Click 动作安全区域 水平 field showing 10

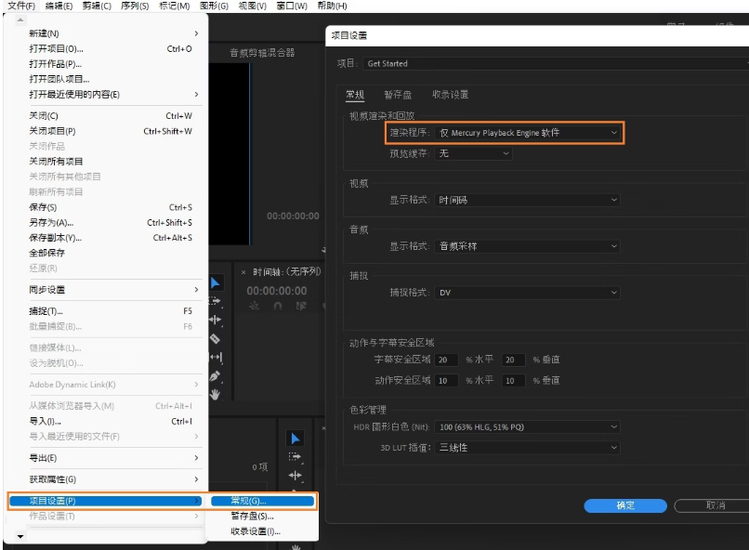click(446, 381)
